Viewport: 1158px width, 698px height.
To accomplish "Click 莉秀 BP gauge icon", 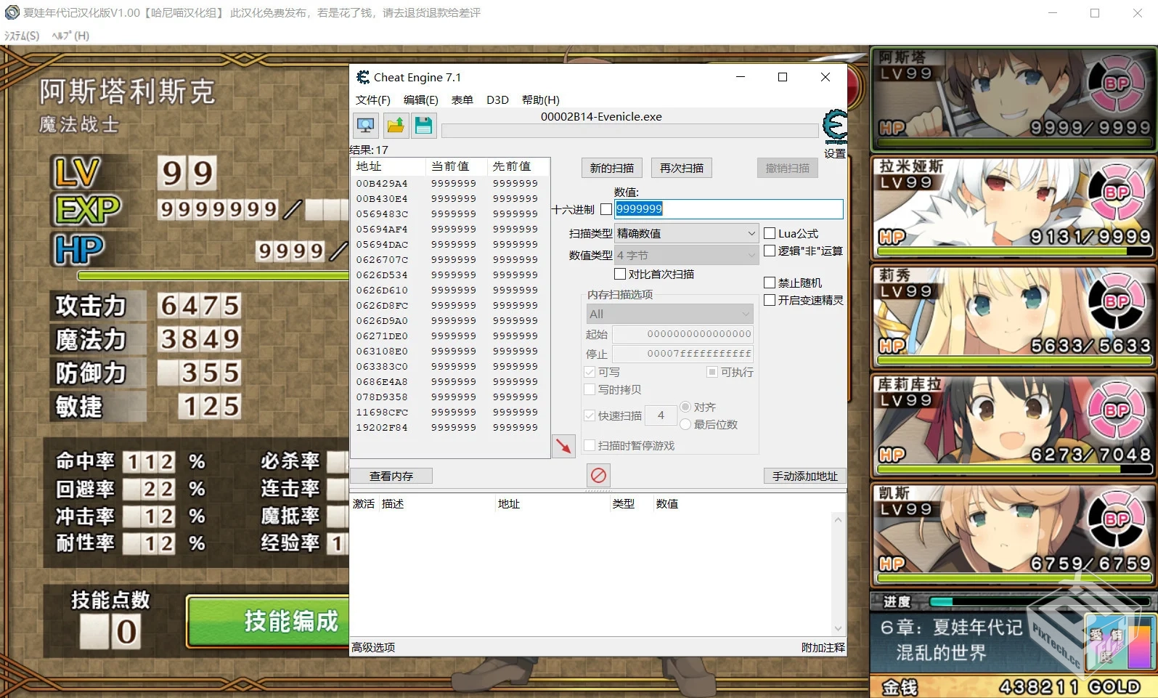I will tap(1116, 301).
